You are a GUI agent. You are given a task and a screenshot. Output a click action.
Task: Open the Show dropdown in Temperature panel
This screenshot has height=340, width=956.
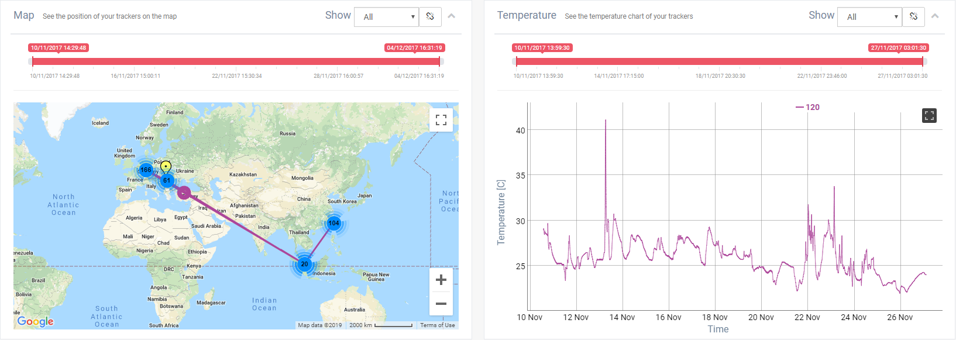(870, 17)
